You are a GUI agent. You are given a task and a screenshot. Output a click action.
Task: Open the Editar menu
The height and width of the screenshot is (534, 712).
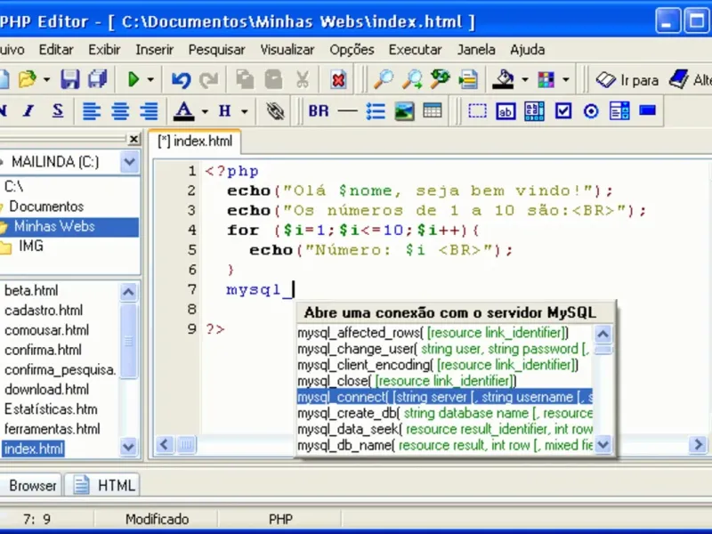coord(56,50)
